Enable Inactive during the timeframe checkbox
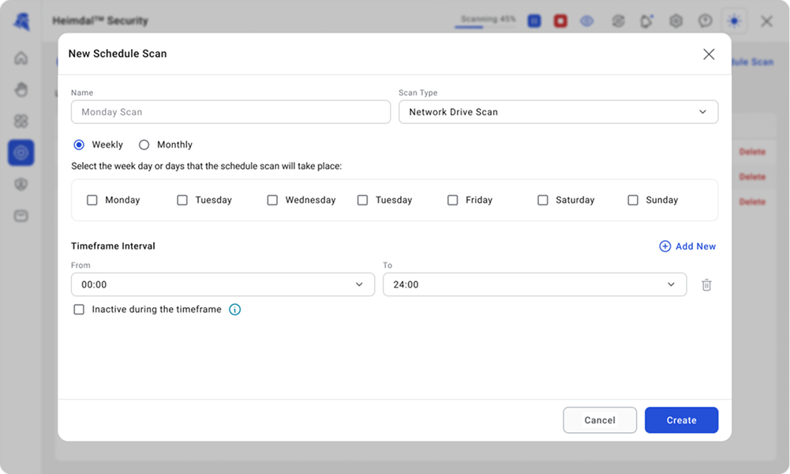Screen dimensions: 790x474 (79, 310)
